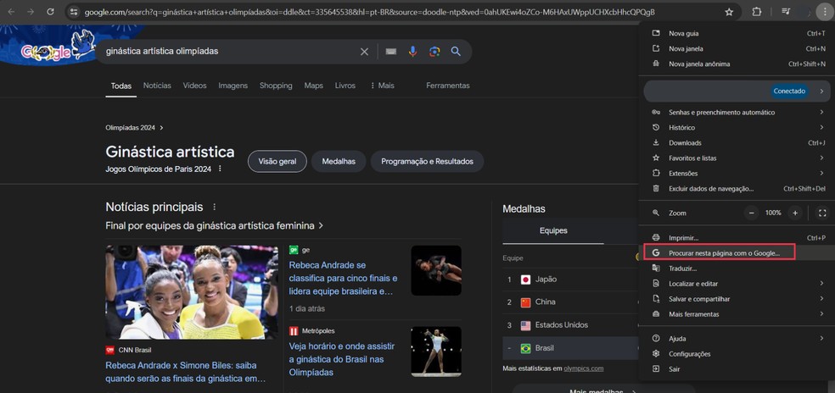Open options dots next to Notícias principais
The width and height of the screenshot is (835, 393).
coord(215,207)
